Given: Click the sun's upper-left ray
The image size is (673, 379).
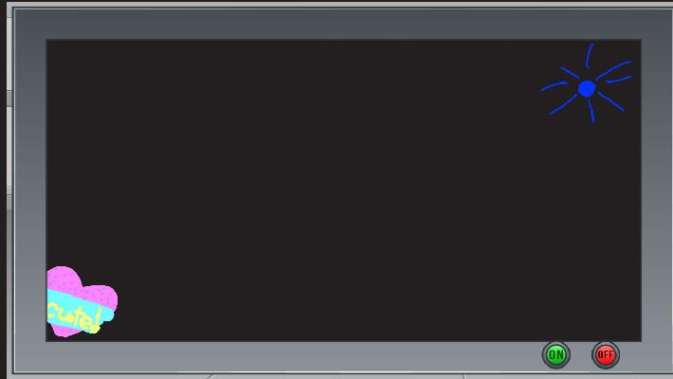Looking at the screenshot, I should pos(570,73).
